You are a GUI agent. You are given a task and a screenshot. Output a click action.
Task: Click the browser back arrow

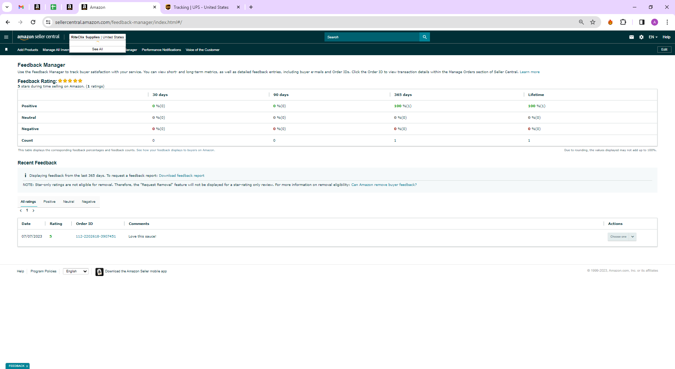coord(8,22)
